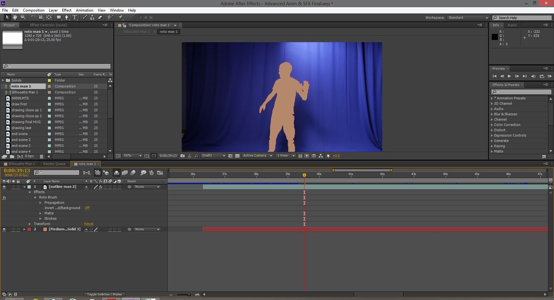Select the Pen tool
Viewport: 554px width, 300px height.
point(67,17)
